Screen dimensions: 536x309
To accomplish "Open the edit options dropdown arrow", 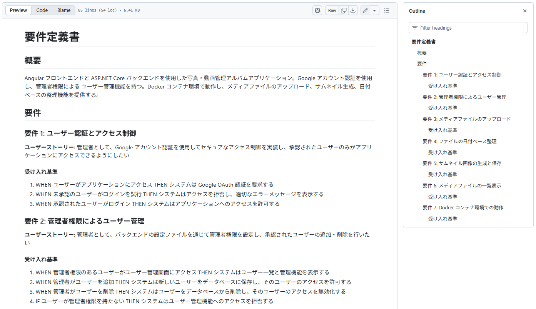I will (375, 10).
